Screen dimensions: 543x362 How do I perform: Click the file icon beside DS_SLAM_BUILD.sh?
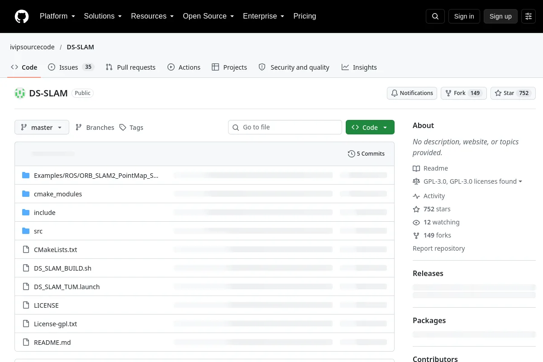[x=26, y=268]
